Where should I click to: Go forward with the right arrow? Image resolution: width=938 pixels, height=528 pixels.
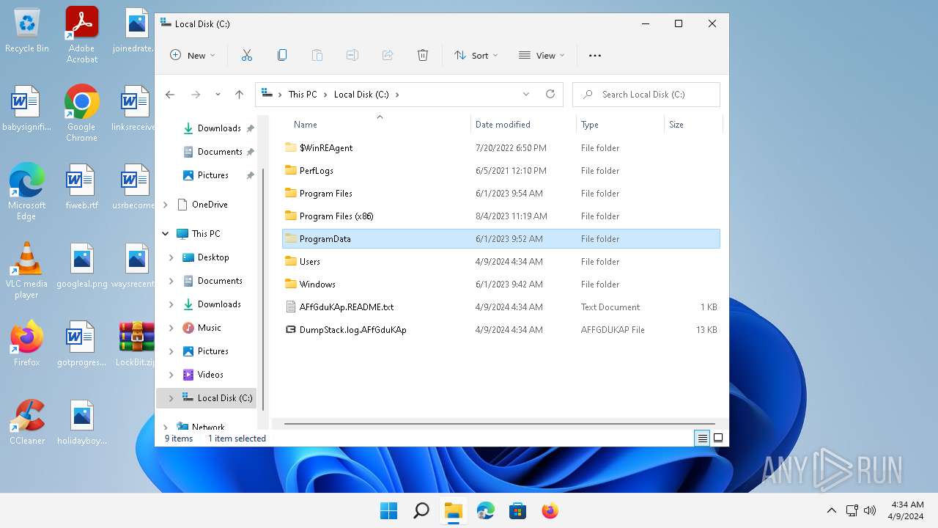[x=196, y=95]
